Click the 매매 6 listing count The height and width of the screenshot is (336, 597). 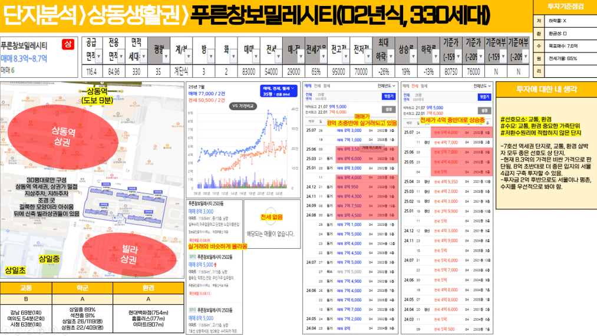click(x=8, y=70)
